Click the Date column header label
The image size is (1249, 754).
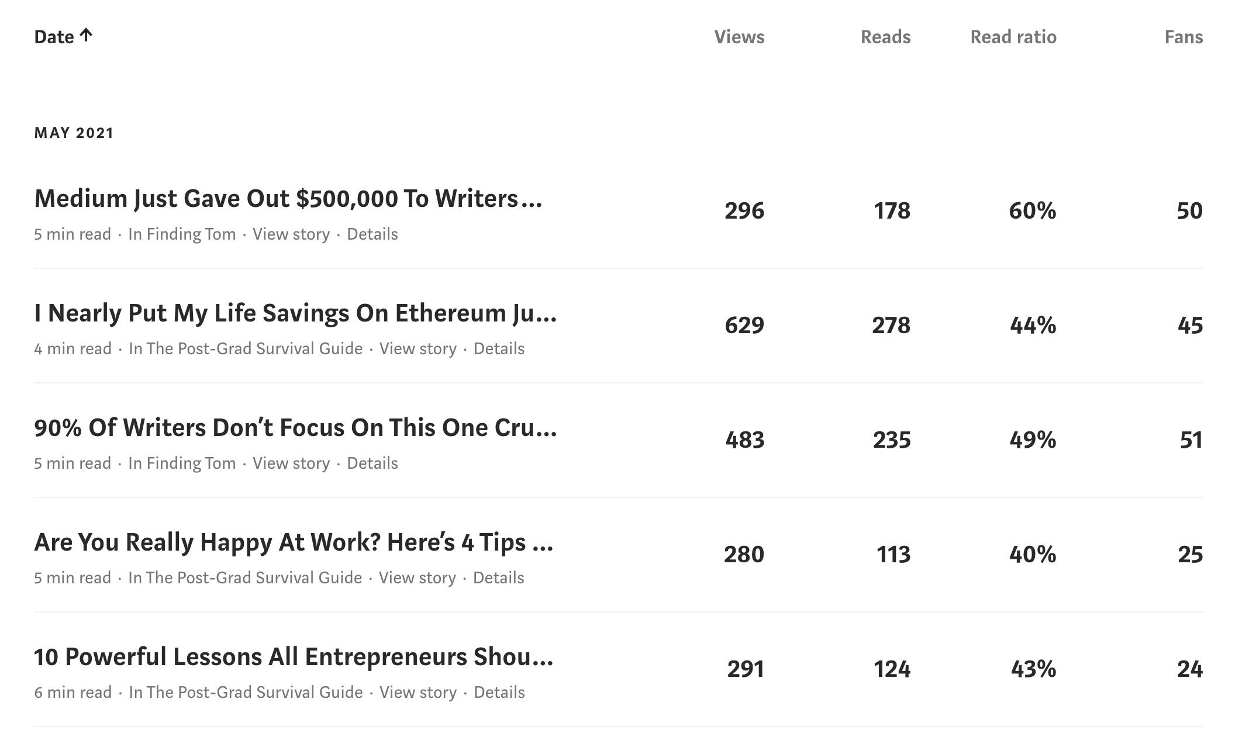pos(54,37)
